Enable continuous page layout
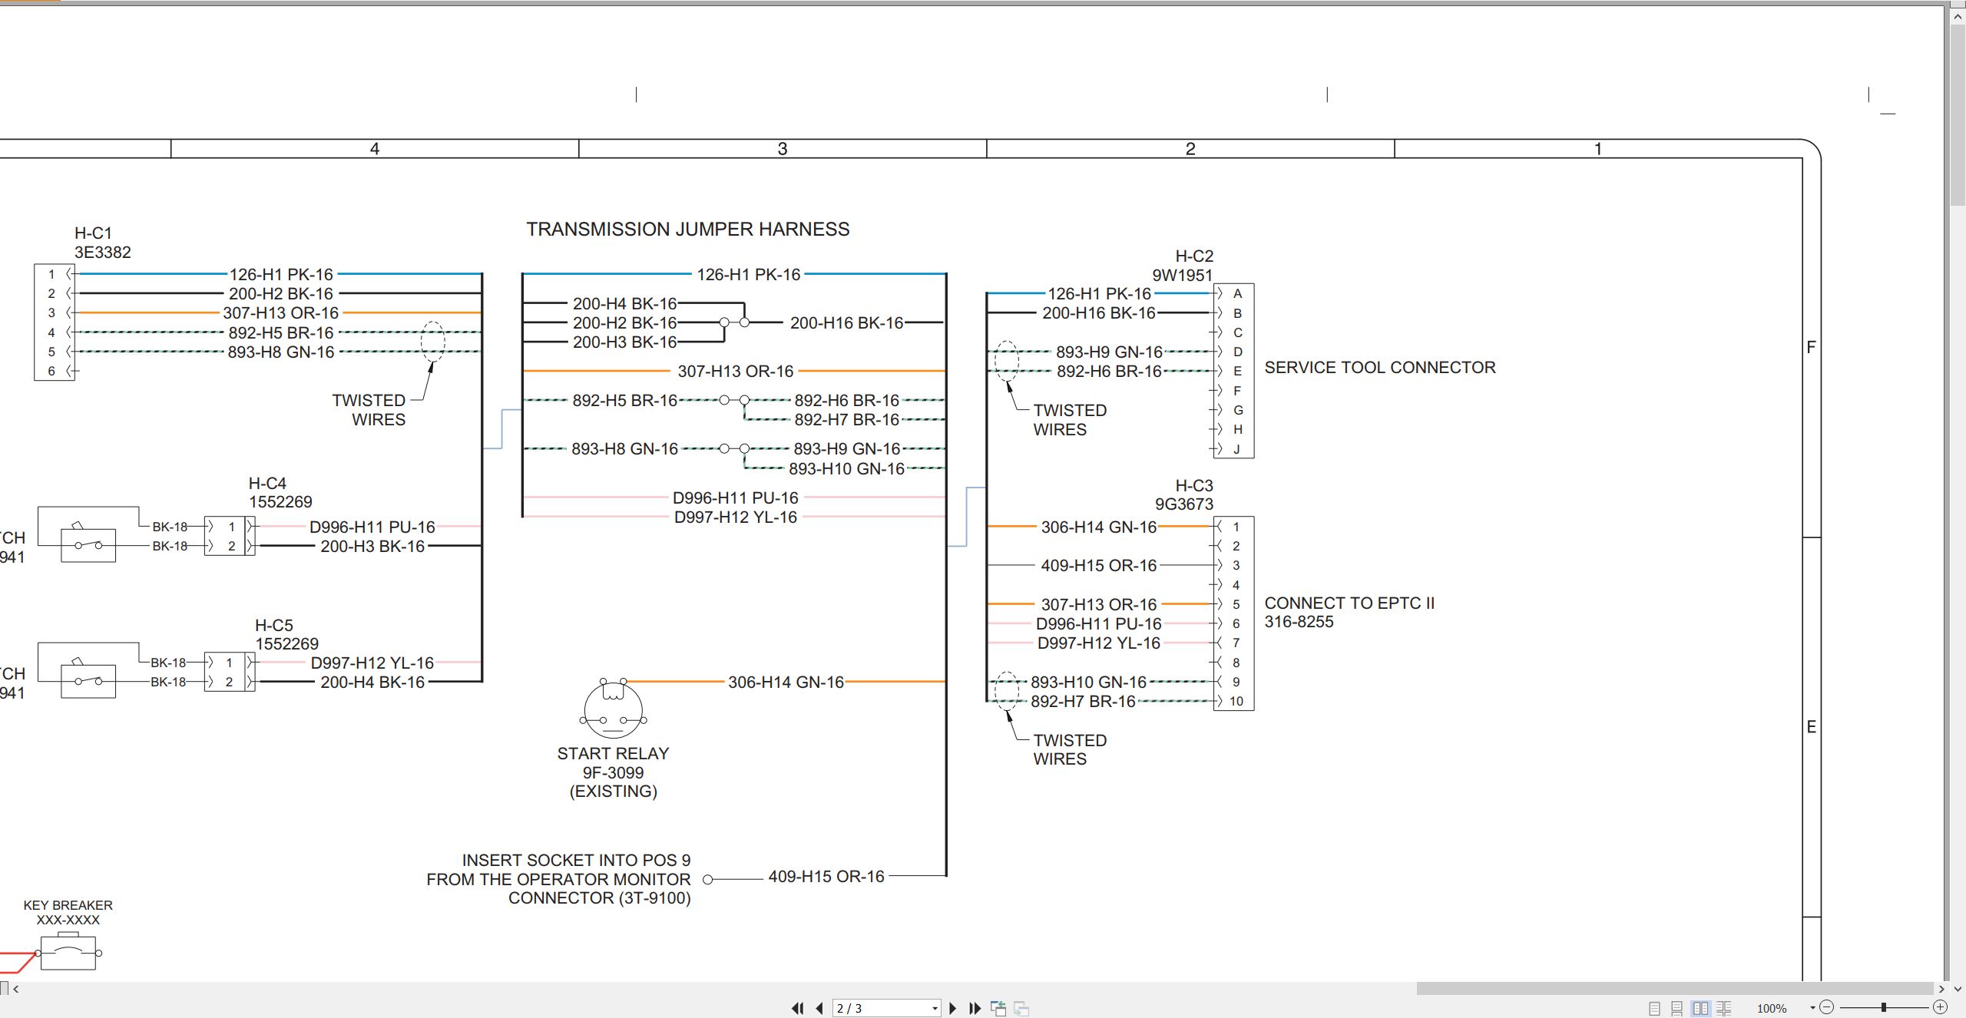This screenshot has width=1966, height=1018. [1677, 1008]
